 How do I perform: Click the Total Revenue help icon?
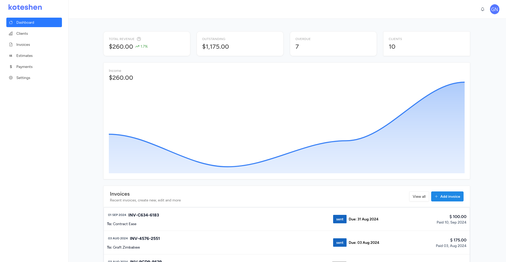[x=139, y=39]
